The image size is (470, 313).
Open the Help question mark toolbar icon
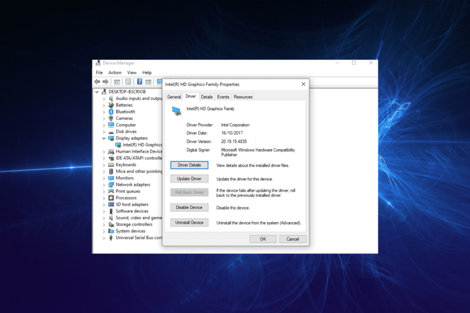click(139, 81)
